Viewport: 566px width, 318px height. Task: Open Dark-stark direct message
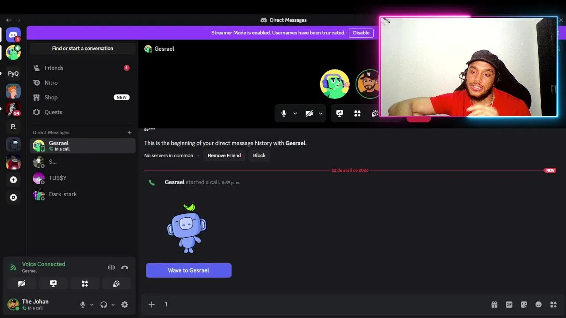tap(83, 194)
